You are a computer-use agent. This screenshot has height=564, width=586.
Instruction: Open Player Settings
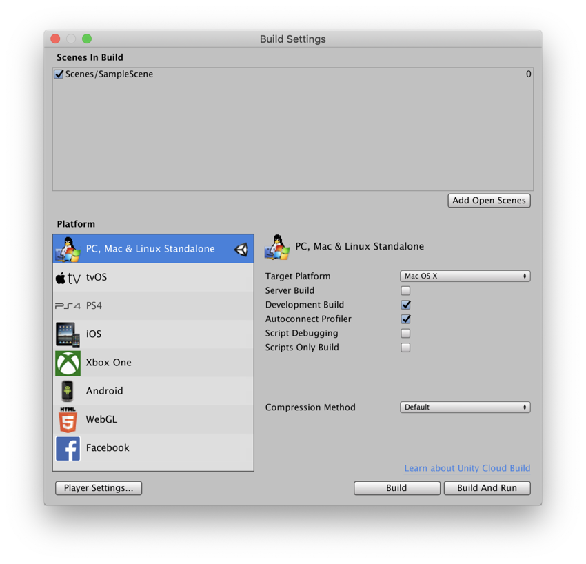[98, 487]
